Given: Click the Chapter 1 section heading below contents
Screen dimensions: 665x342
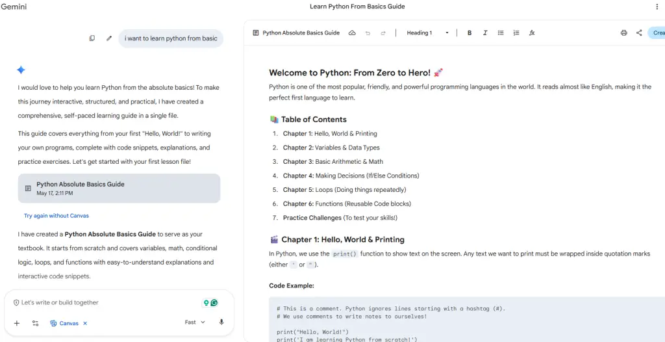Looking at the screenshot, I should (x=337, y=240).
